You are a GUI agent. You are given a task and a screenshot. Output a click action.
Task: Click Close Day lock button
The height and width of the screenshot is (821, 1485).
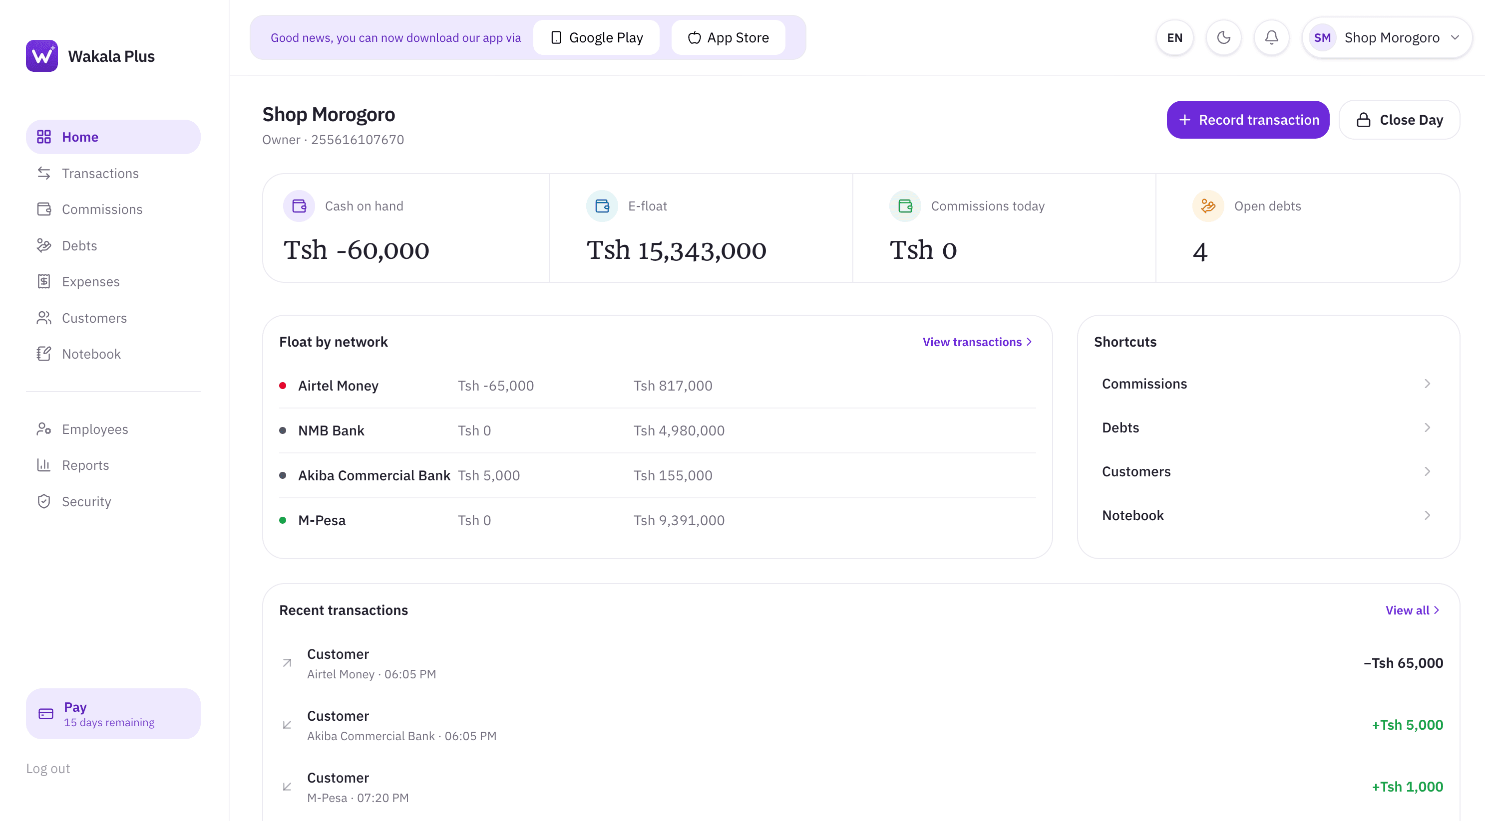(x=1399, y=120)
